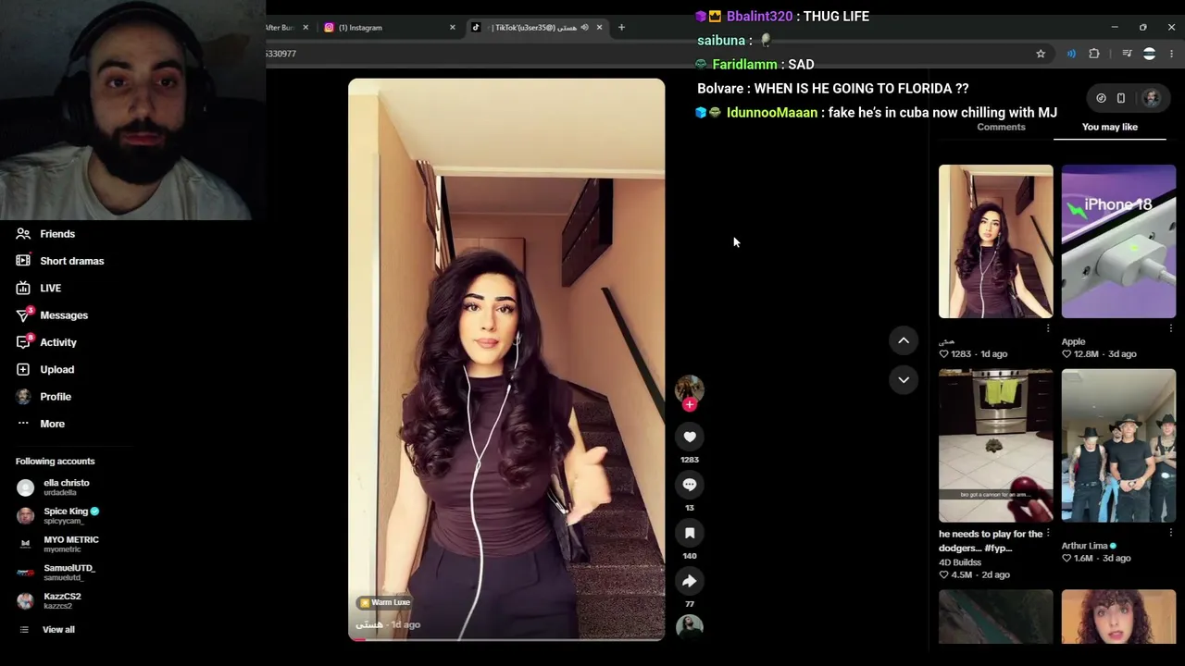Save the video with the bookmark icon
Screen dimensions: 1185x666
pos(690,533)
